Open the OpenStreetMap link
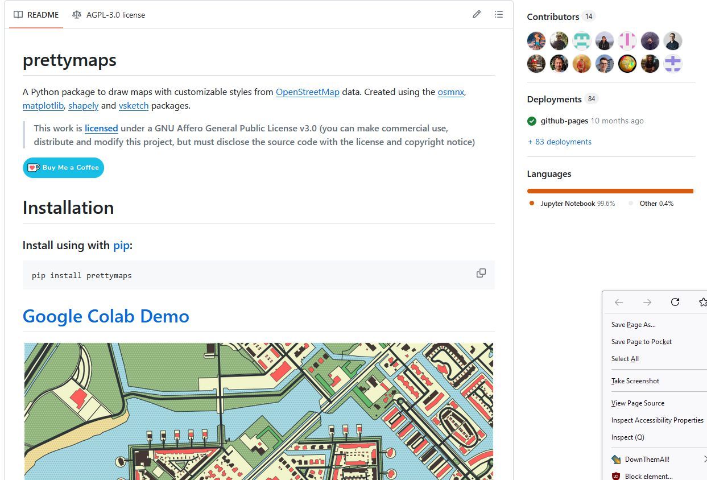Screen dimensions: 707x480 pos(308,92)
